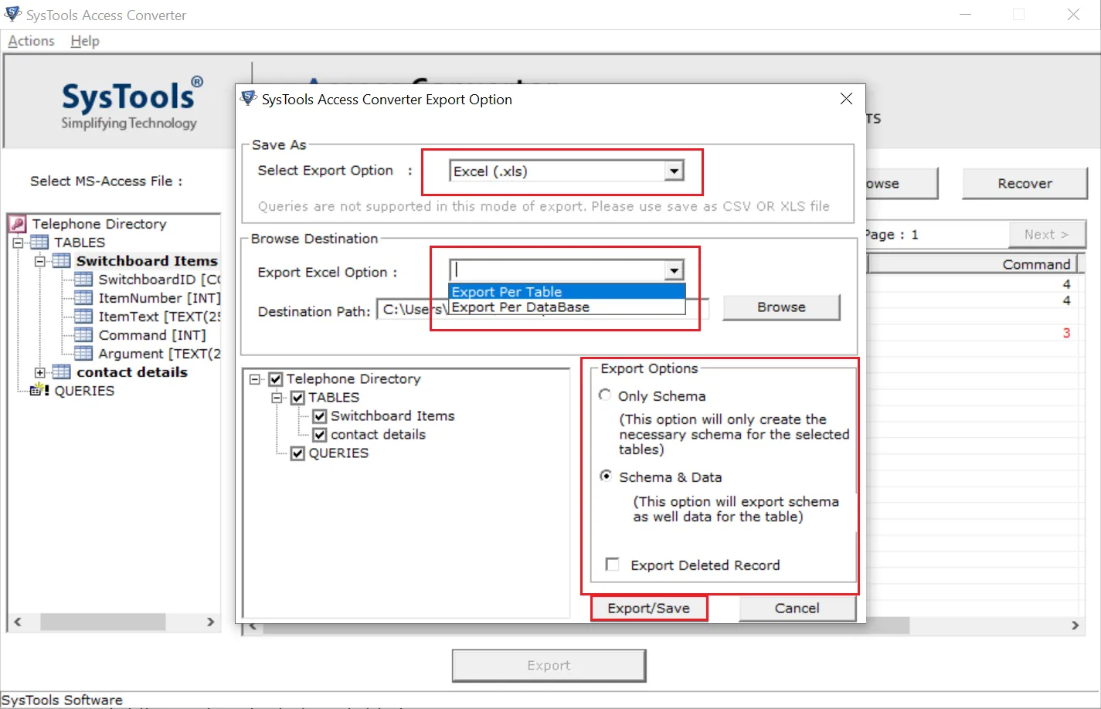1101x709 pixels.
Task: Choose Export Per Table from the list
Action: coord(567,291)
